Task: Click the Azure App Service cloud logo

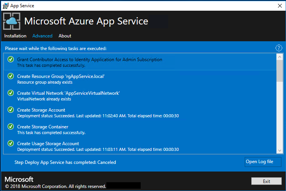Action: [x=12, y=21]
